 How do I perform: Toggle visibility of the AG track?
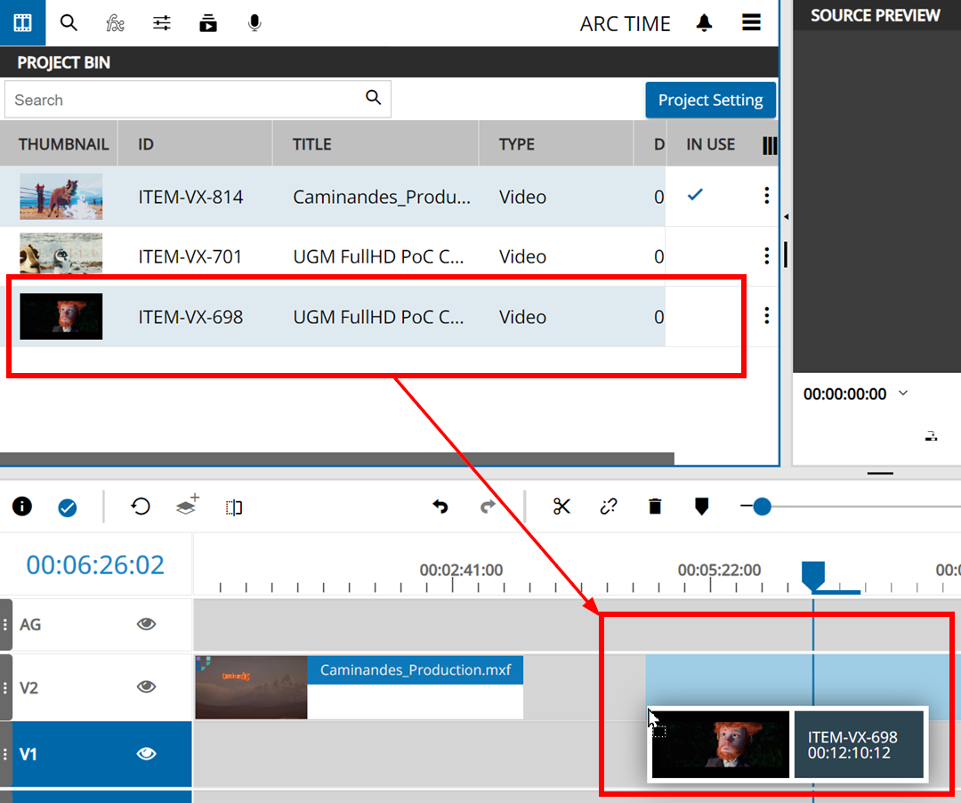(146, 624)
